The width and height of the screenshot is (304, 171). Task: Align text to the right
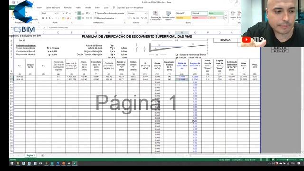pos(83,18)
